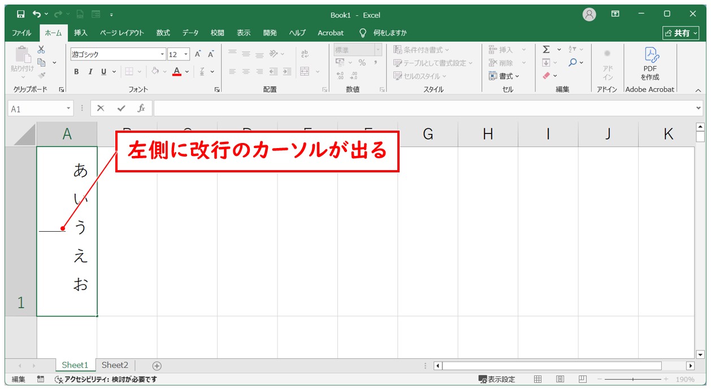The height and width of the screenshot is (390, 711).
Task: Apply comma style number format
Action: (375, 63)
